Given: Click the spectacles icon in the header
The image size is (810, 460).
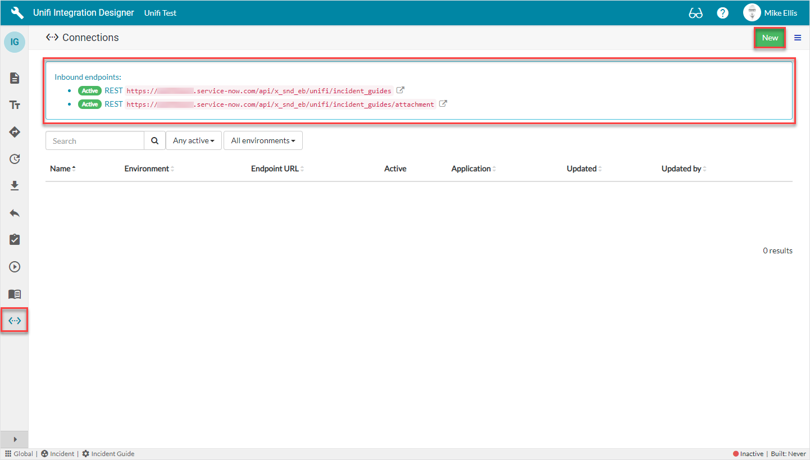Looking at the screenshot, I should pos(695,12).
